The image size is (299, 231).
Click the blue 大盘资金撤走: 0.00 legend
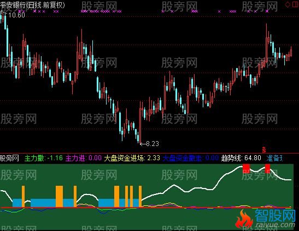coord(191,158)
